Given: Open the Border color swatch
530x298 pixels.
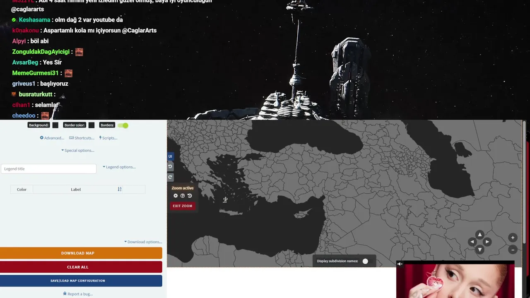Looking at the screenshot, I should (x=92, y=125).
